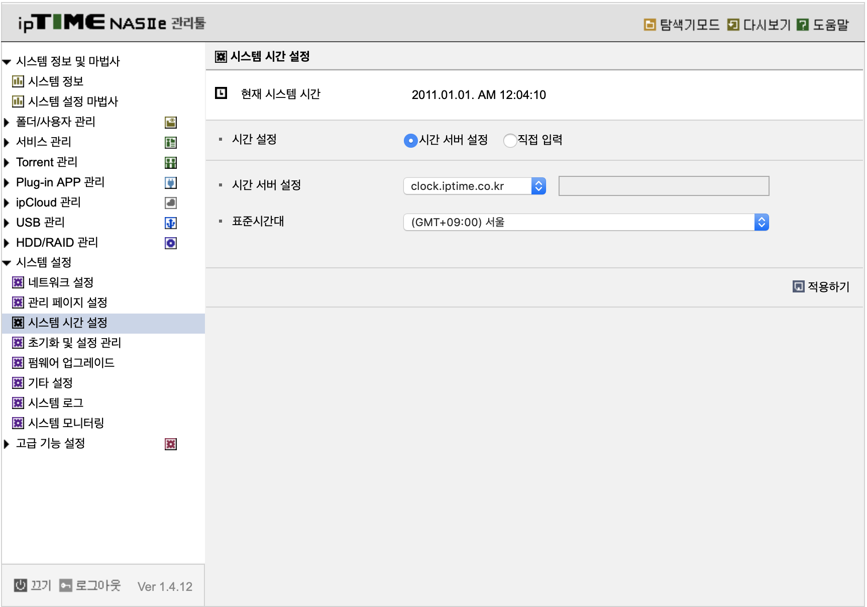
Task: Click the Torrent 관리 icon
Action: click(x=171, y=162)
